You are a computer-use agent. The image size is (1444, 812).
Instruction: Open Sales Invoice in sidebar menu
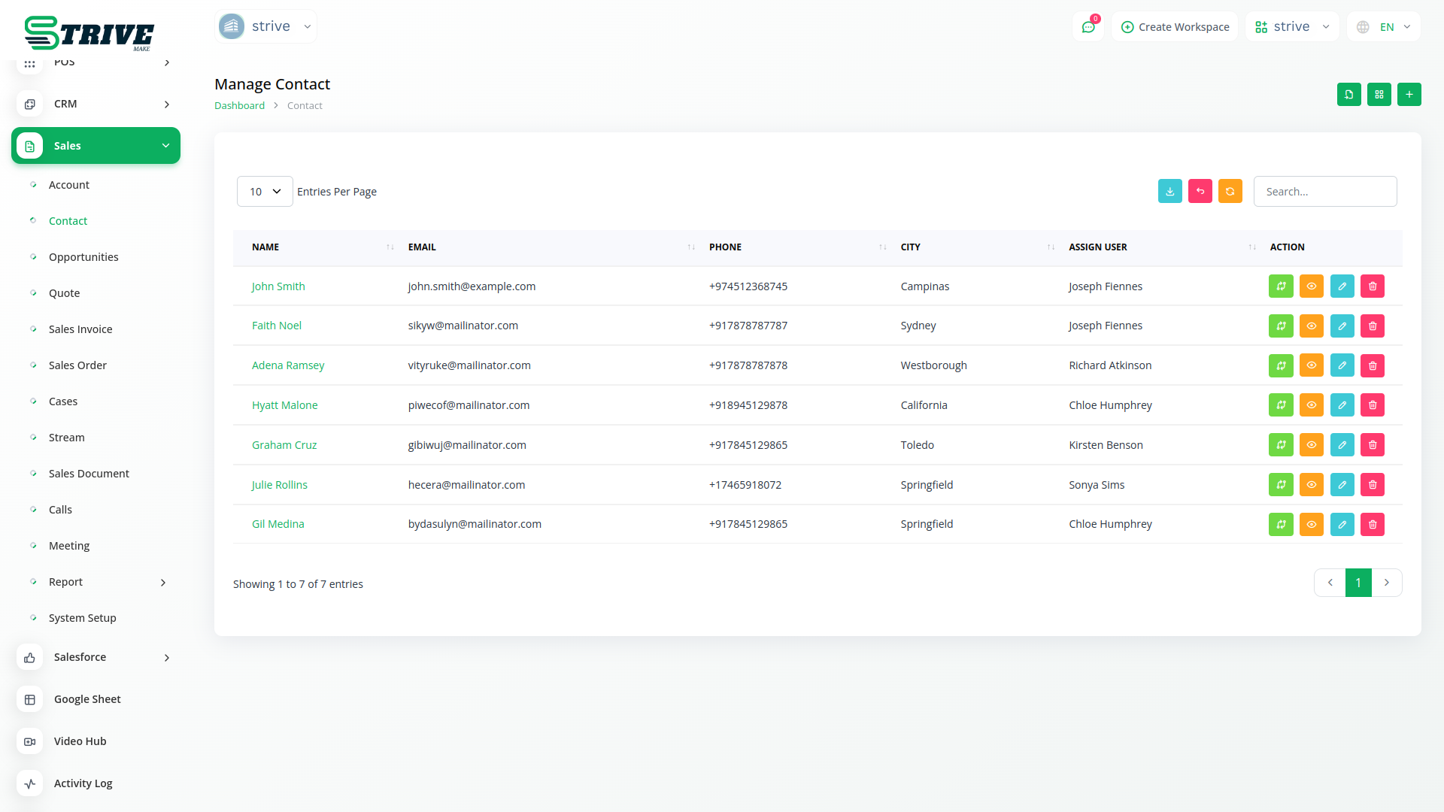coord(80,329)
